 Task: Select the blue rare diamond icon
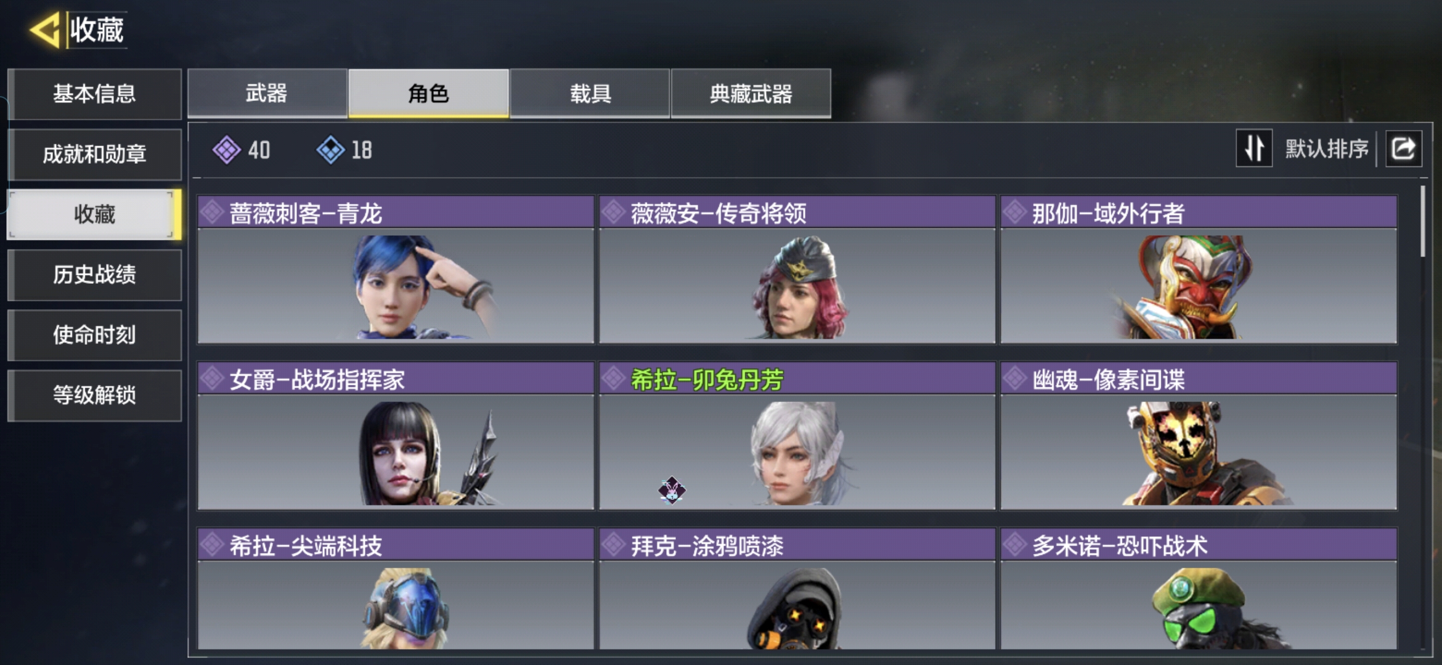click(x=330, y=150)
